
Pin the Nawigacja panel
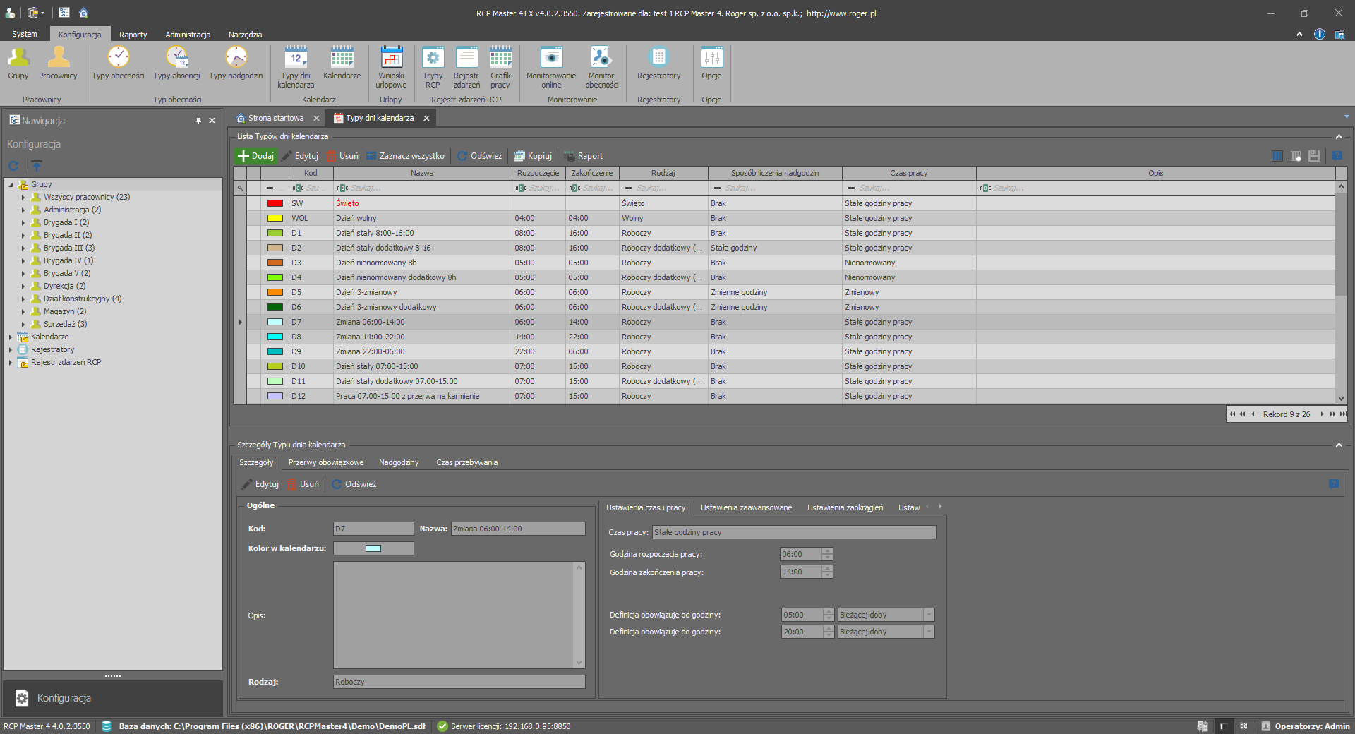(198, 121)
